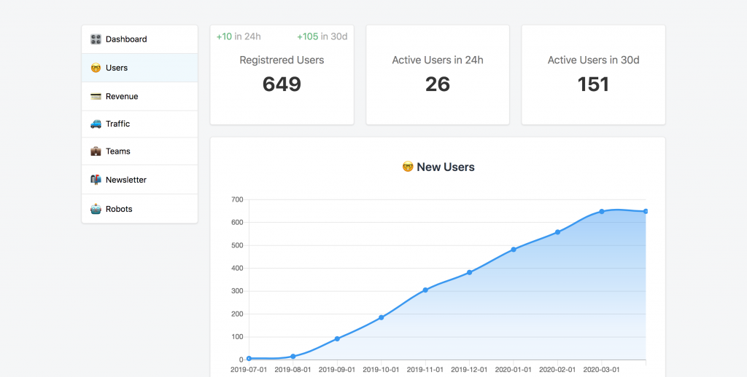
Task: Click the Dashboard control knobs icon
Action: tap(96, 39)
